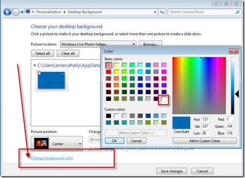Open recent pages arrow next to Forward
Screen dimensions: 245x178
click(x=22, y=12)
